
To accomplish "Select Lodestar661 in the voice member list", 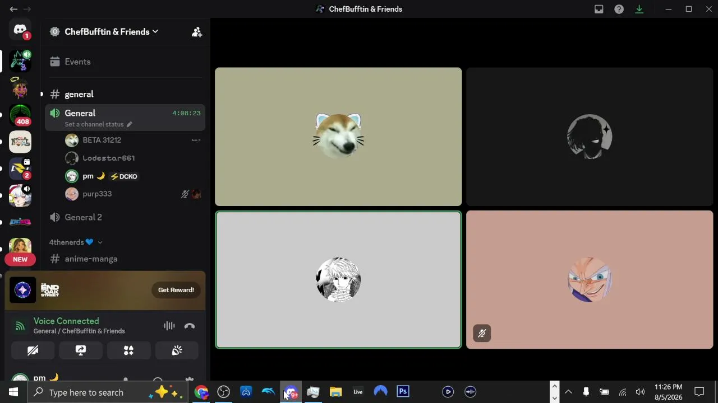I will click(x=132, y=158).
